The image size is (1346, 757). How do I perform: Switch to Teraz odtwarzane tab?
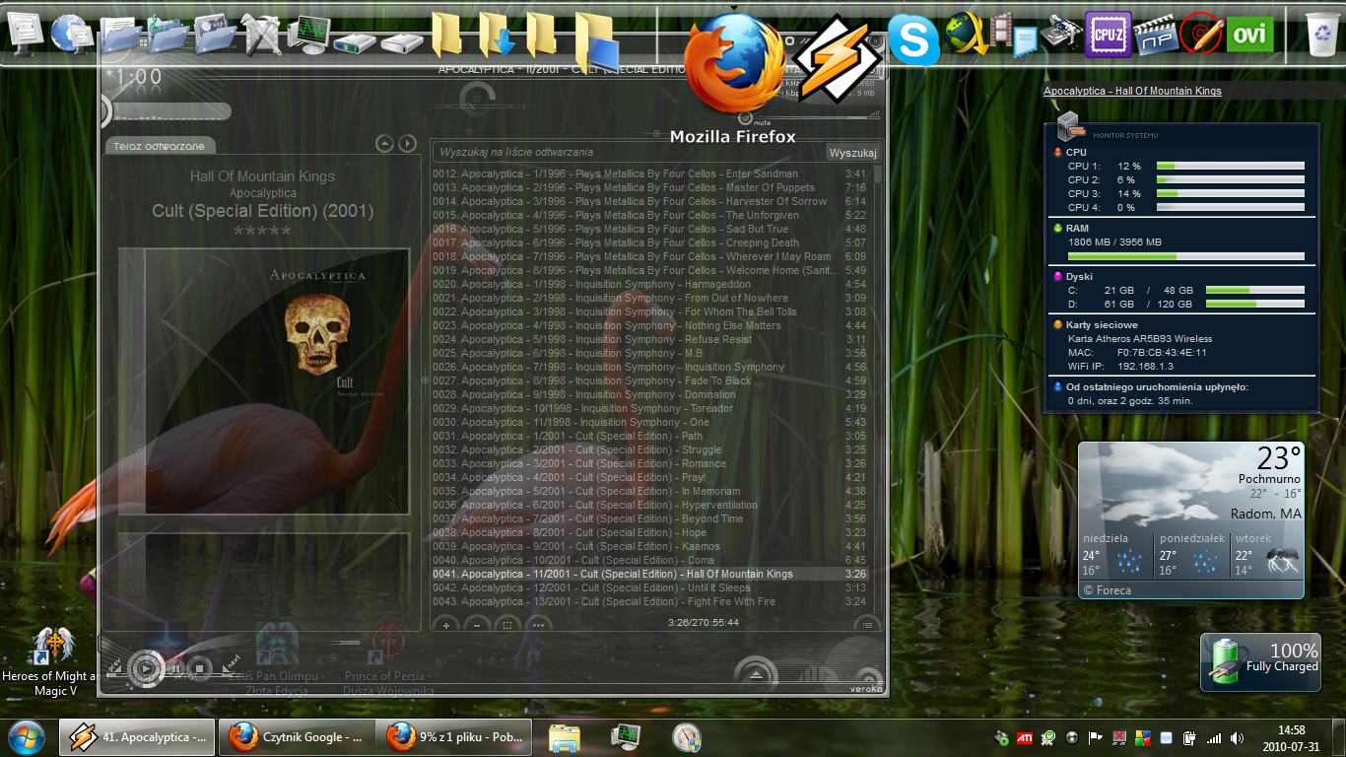(x=159, y=146)
